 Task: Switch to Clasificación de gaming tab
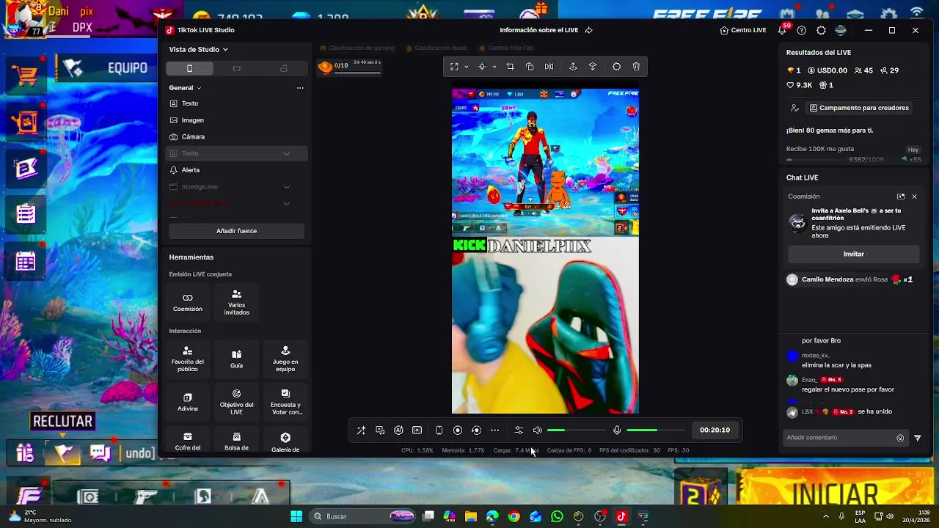pyautogui.click(x=356, y=48)
